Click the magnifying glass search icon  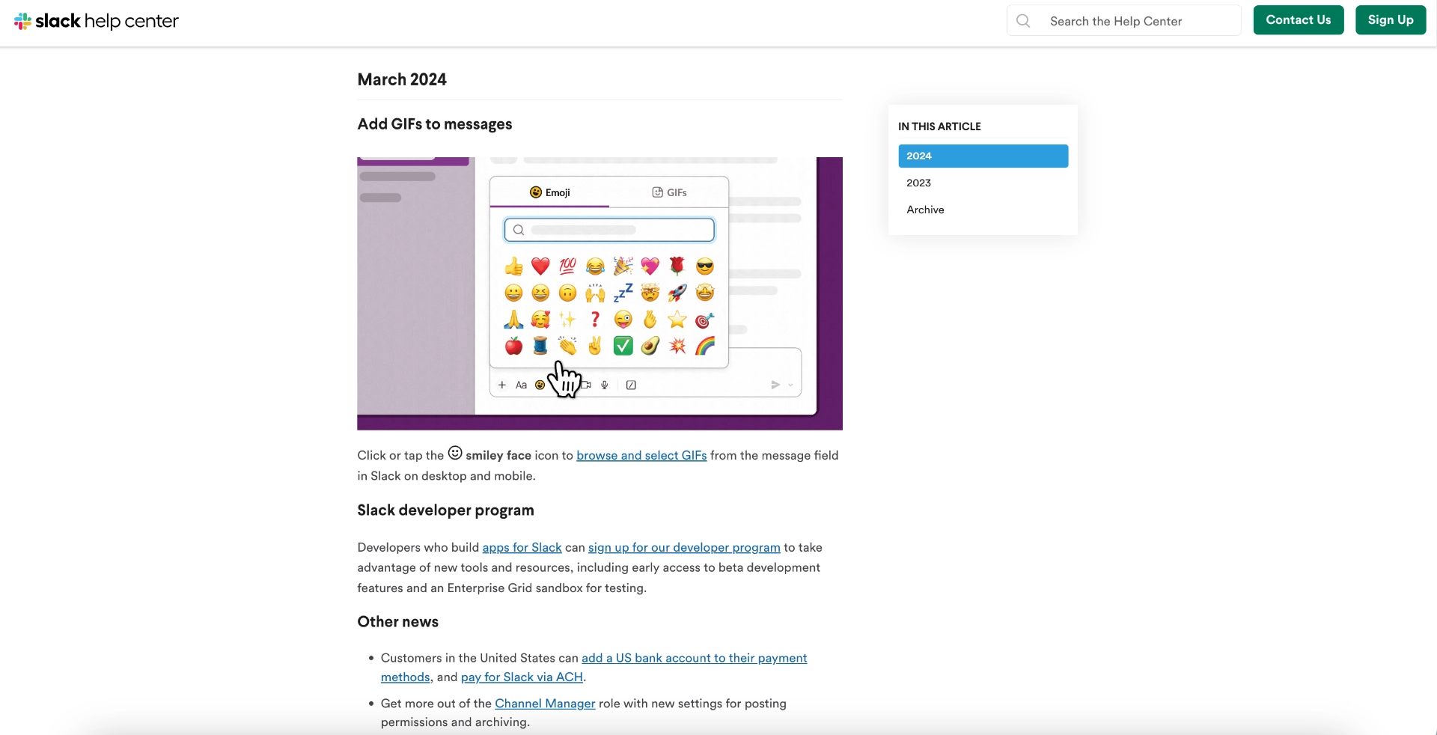[x=1023, y=21]
